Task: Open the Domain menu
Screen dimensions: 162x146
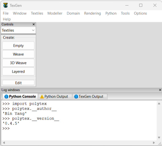Action: tap(73, 13)
